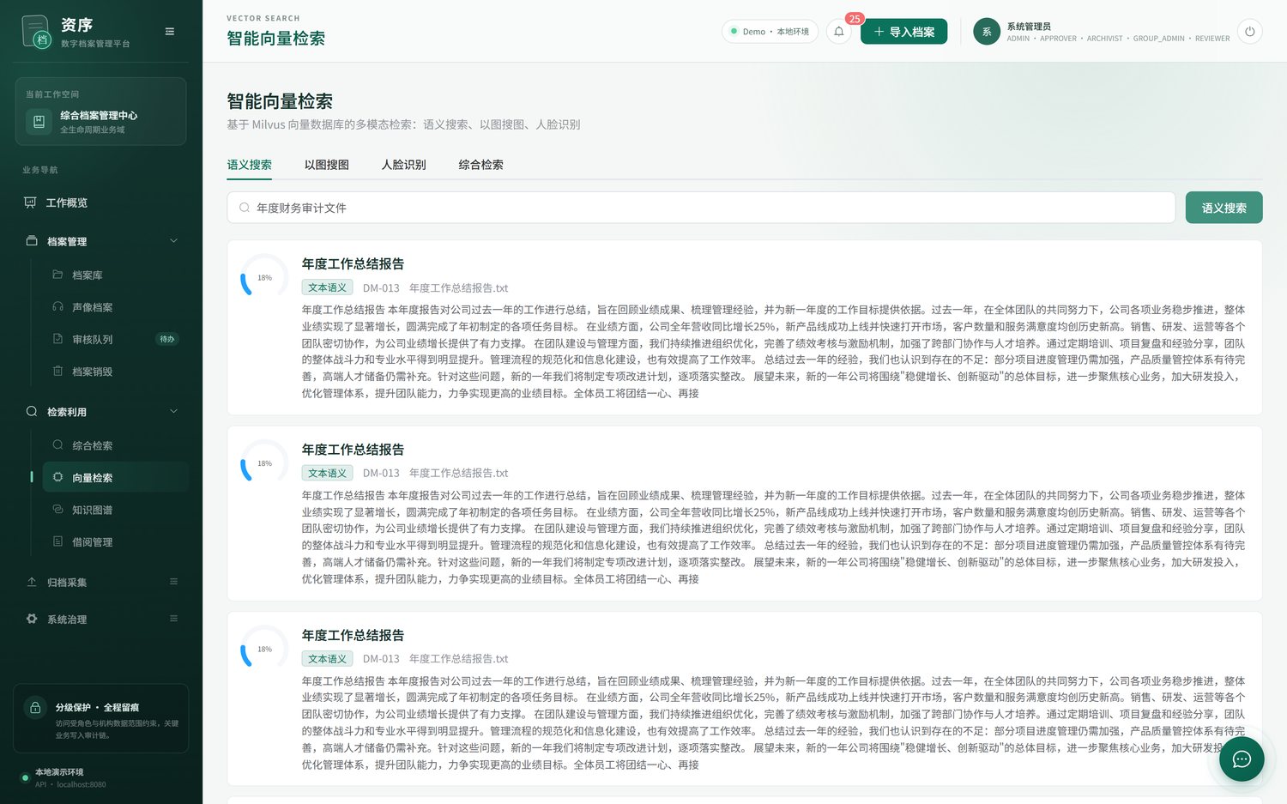
Task: Click 系统管理员 user name in header
Action: [x=1029, y=27]
